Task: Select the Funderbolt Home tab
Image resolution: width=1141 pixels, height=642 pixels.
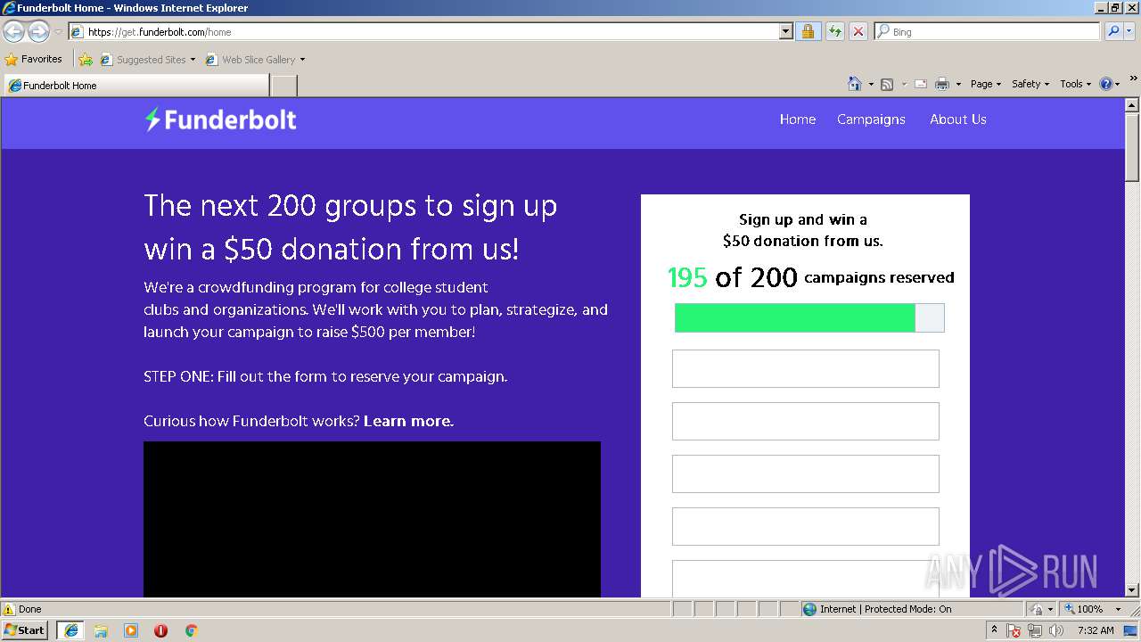Action: click(135, 85)
